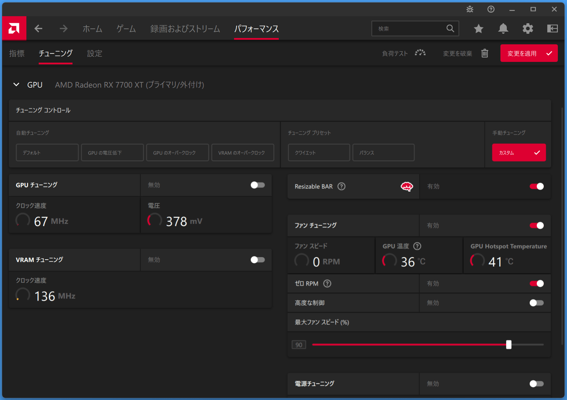Click the AMD Radeon RX 7700 XT label

(130, 85)
